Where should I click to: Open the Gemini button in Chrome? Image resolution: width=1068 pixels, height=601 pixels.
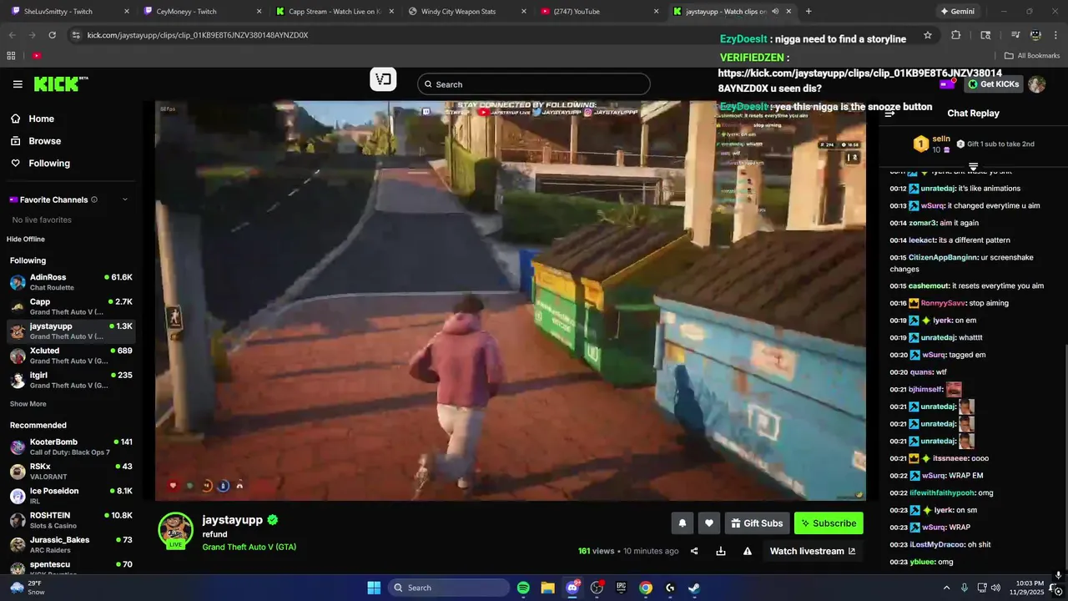click(957, 12)
